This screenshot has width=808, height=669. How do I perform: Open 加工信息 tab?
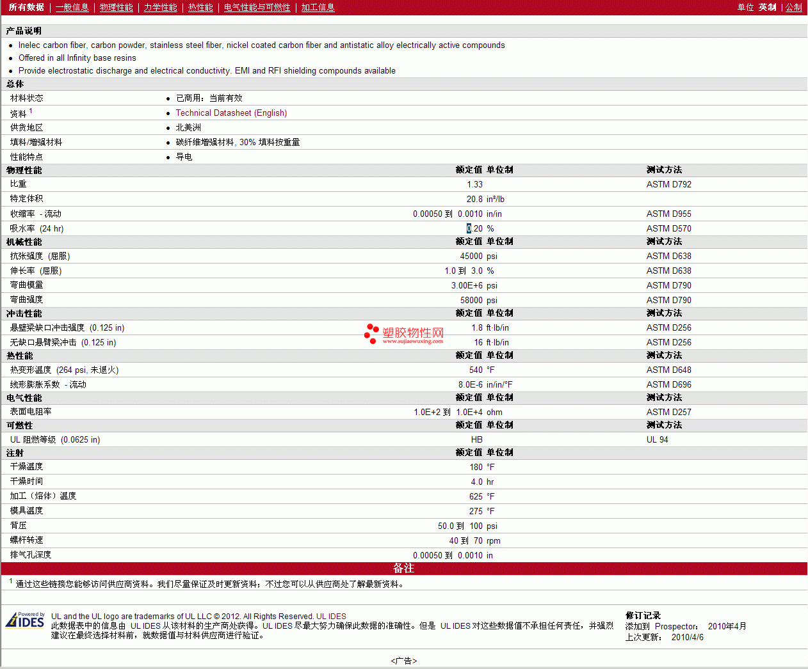[318, 8]
